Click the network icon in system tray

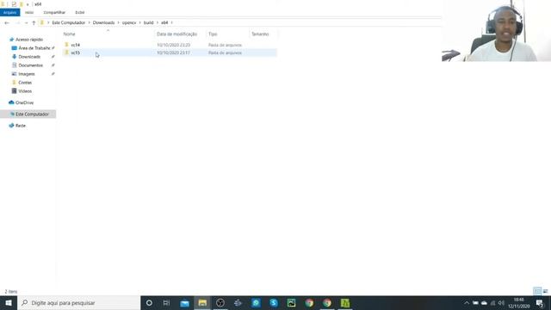click(492, 302)
